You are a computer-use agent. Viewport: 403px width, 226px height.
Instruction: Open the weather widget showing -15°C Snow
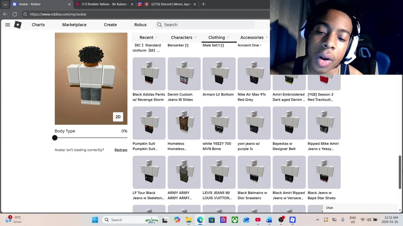click(x=13, y=219)
